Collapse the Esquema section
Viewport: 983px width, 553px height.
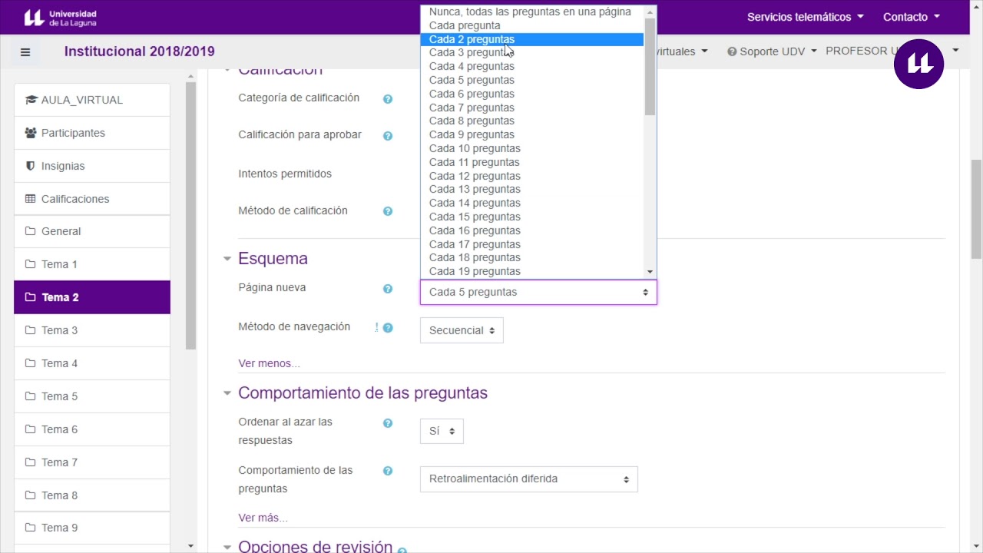[x=227, y=259]
